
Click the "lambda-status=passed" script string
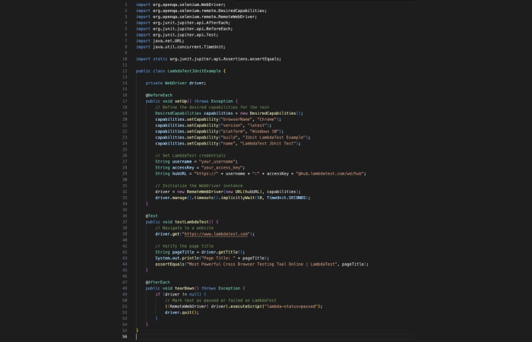[x=292, y=306]
